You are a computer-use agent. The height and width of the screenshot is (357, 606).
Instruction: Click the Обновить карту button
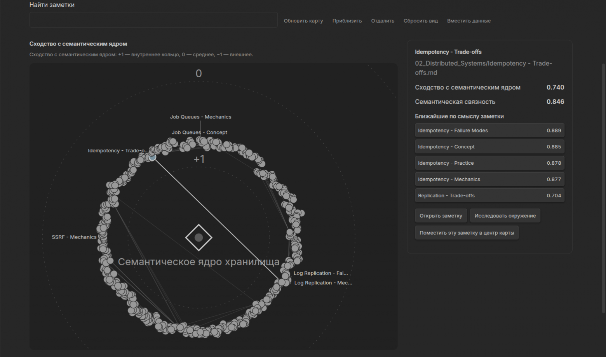tap(303, 21)
